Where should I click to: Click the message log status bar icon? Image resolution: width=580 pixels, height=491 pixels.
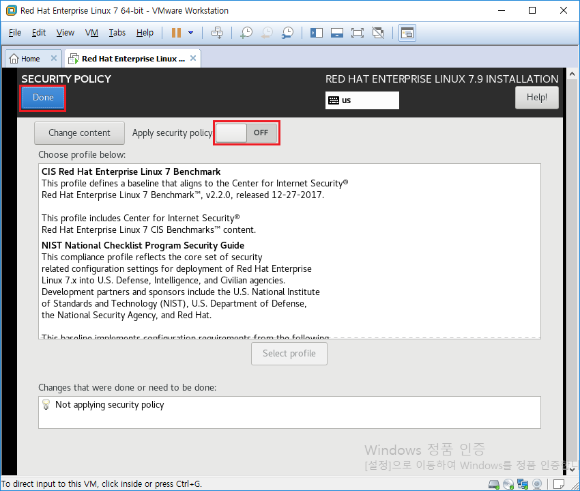[559, 484]
